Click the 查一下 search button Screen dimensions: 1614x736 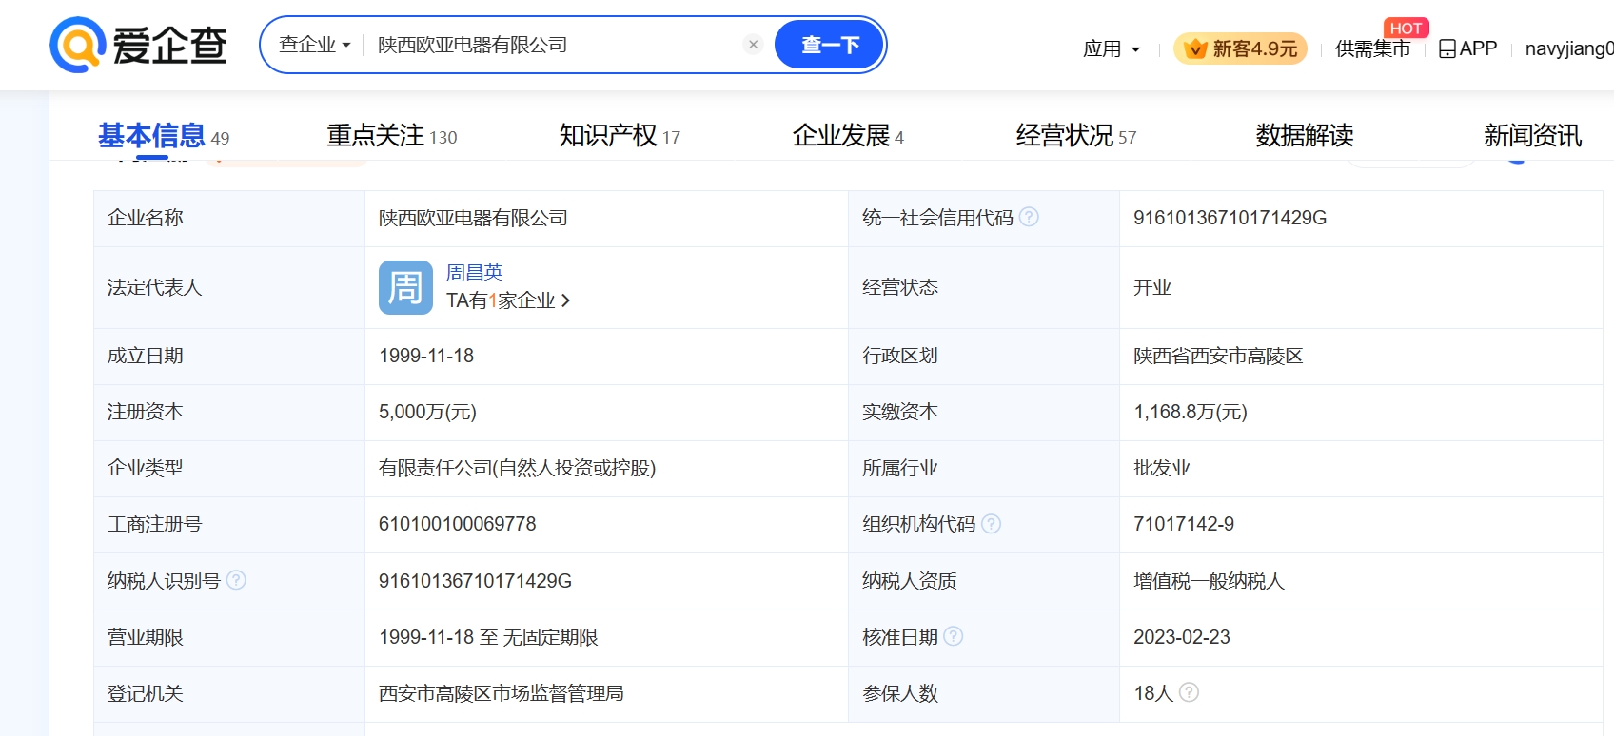pos(829,45)
